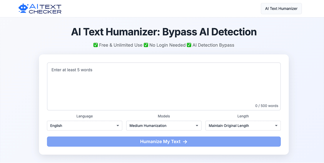Open the AI Text Humanizer header button
324x163 pixels.
(x=281, y=9)
